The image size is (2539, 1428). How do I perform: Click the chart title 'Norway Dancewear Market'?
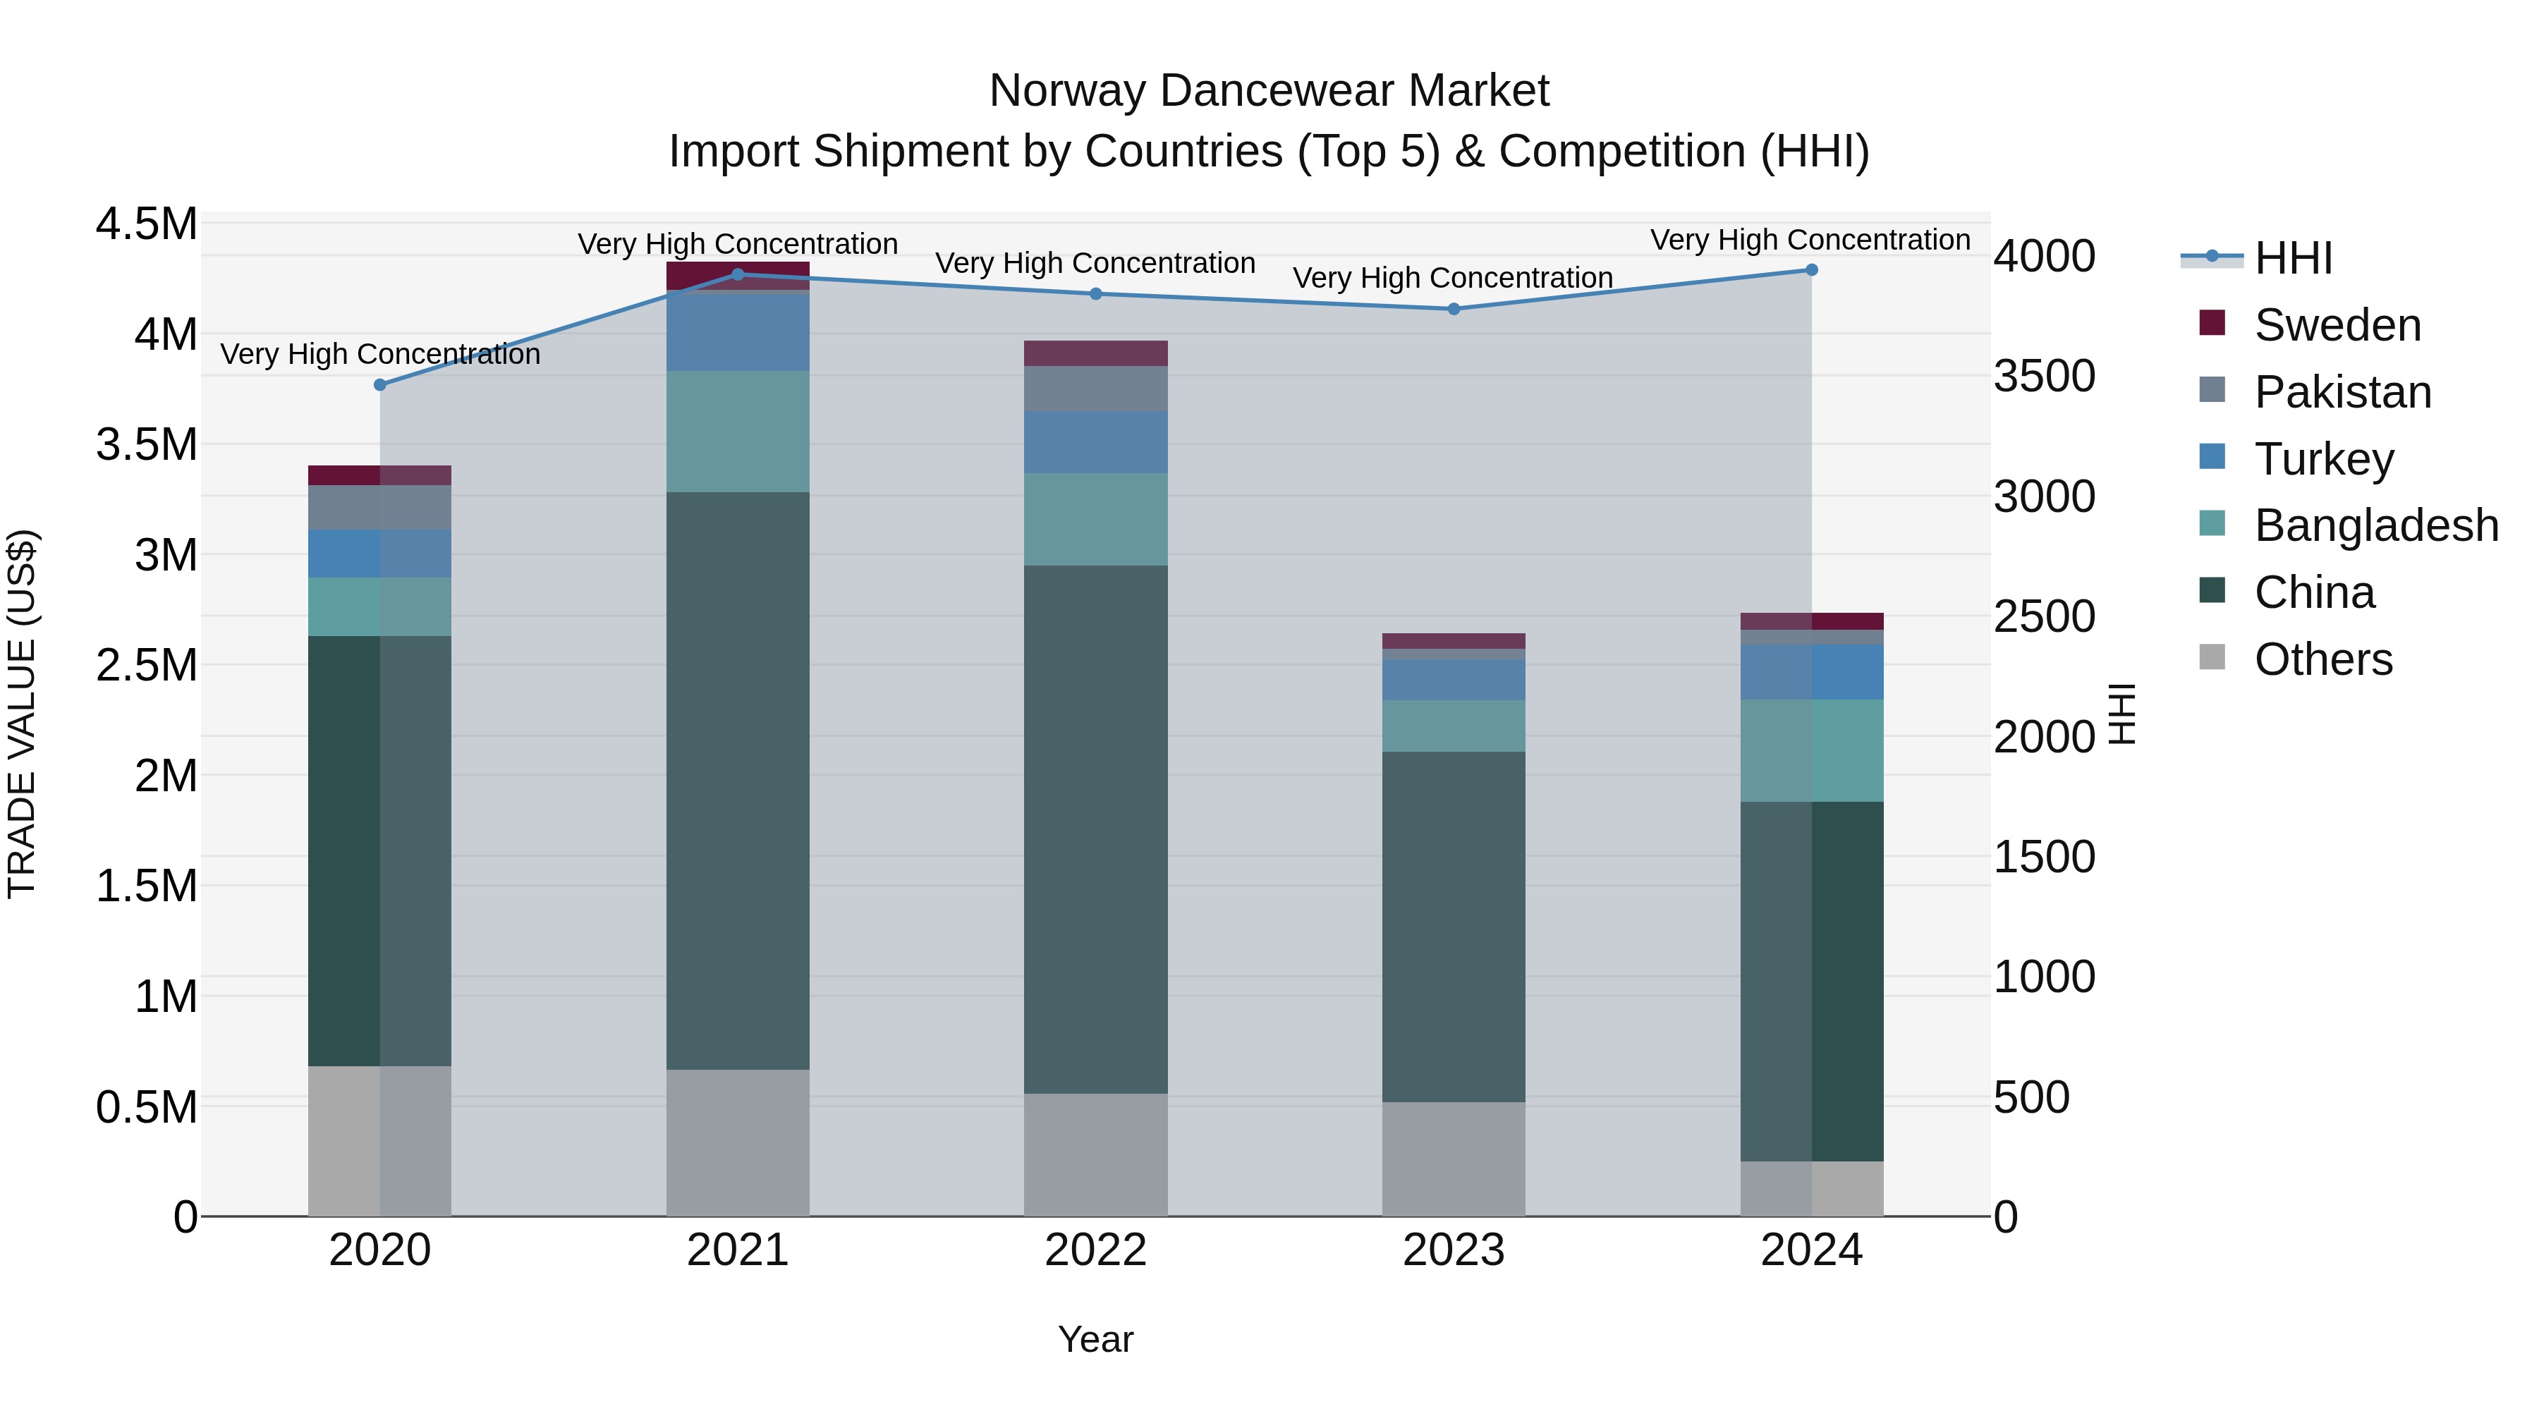click(1269, 91)
